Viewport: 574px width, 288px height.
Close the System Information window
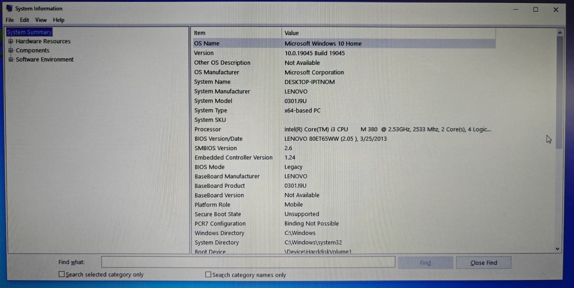[x=556, y=9]
